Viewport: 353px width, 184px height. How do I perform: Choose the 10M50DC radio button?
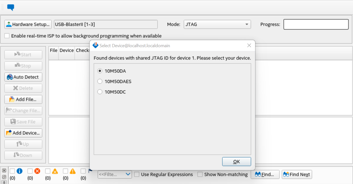pos(100,92)
